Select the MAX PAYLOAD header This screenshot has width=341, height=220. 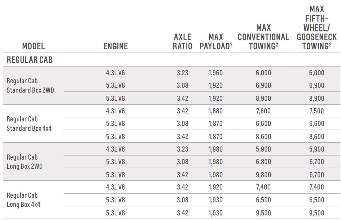[x=216, y=42]
